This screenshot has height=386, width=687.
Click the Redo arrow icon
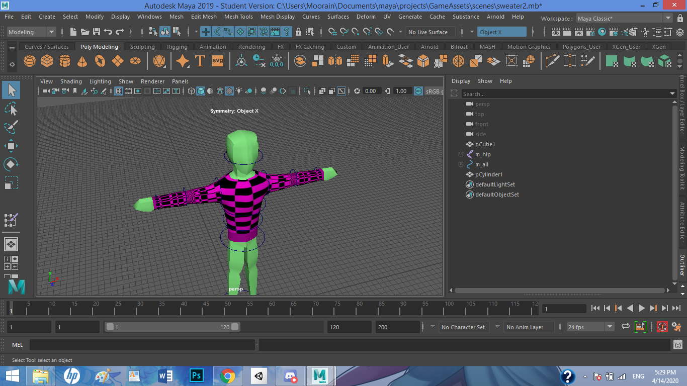click(120, 32)
